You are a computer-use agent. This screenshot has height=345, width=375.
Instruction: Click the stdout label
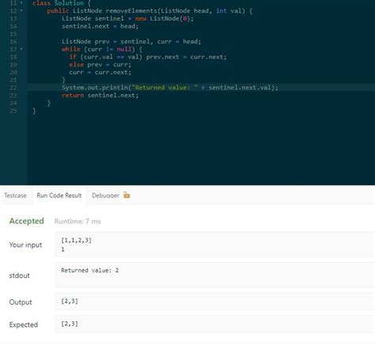[x=19, y=276]
